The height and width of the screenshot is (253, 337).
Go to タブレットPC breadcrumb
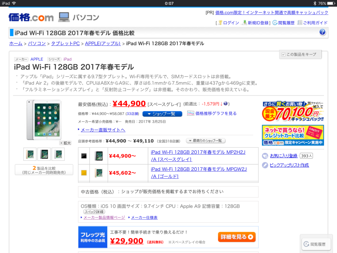[65, 43]
